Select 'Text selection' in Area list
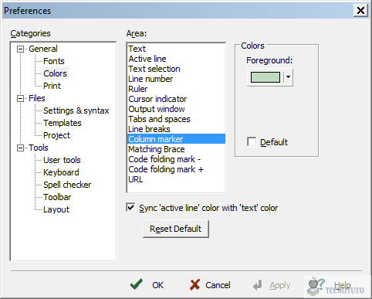 (176, 69)
